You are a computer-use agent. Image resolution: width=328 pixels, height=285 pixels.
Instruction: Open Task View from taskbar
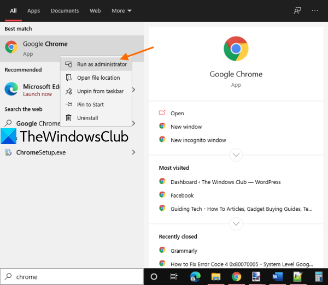pos(174,277)
